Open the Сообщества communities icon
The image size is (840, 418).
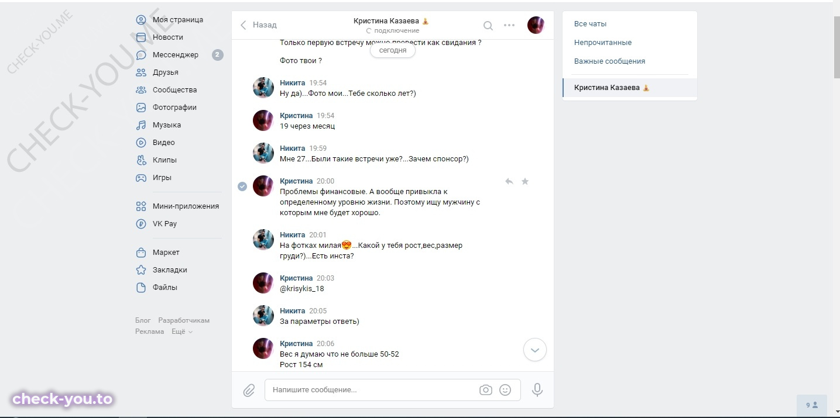point(141,90)
